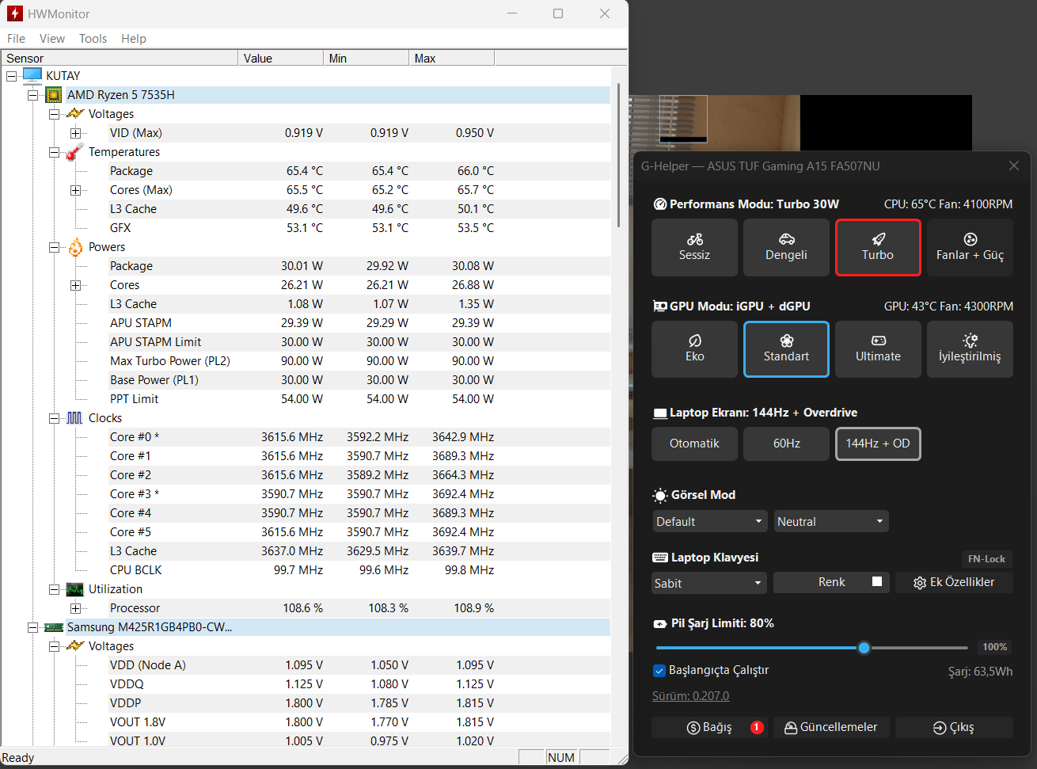This screenshot has height=769, width=1037.
Task: Select İyileştirilmiş GPU mode
Action: (x=970, y=349)
